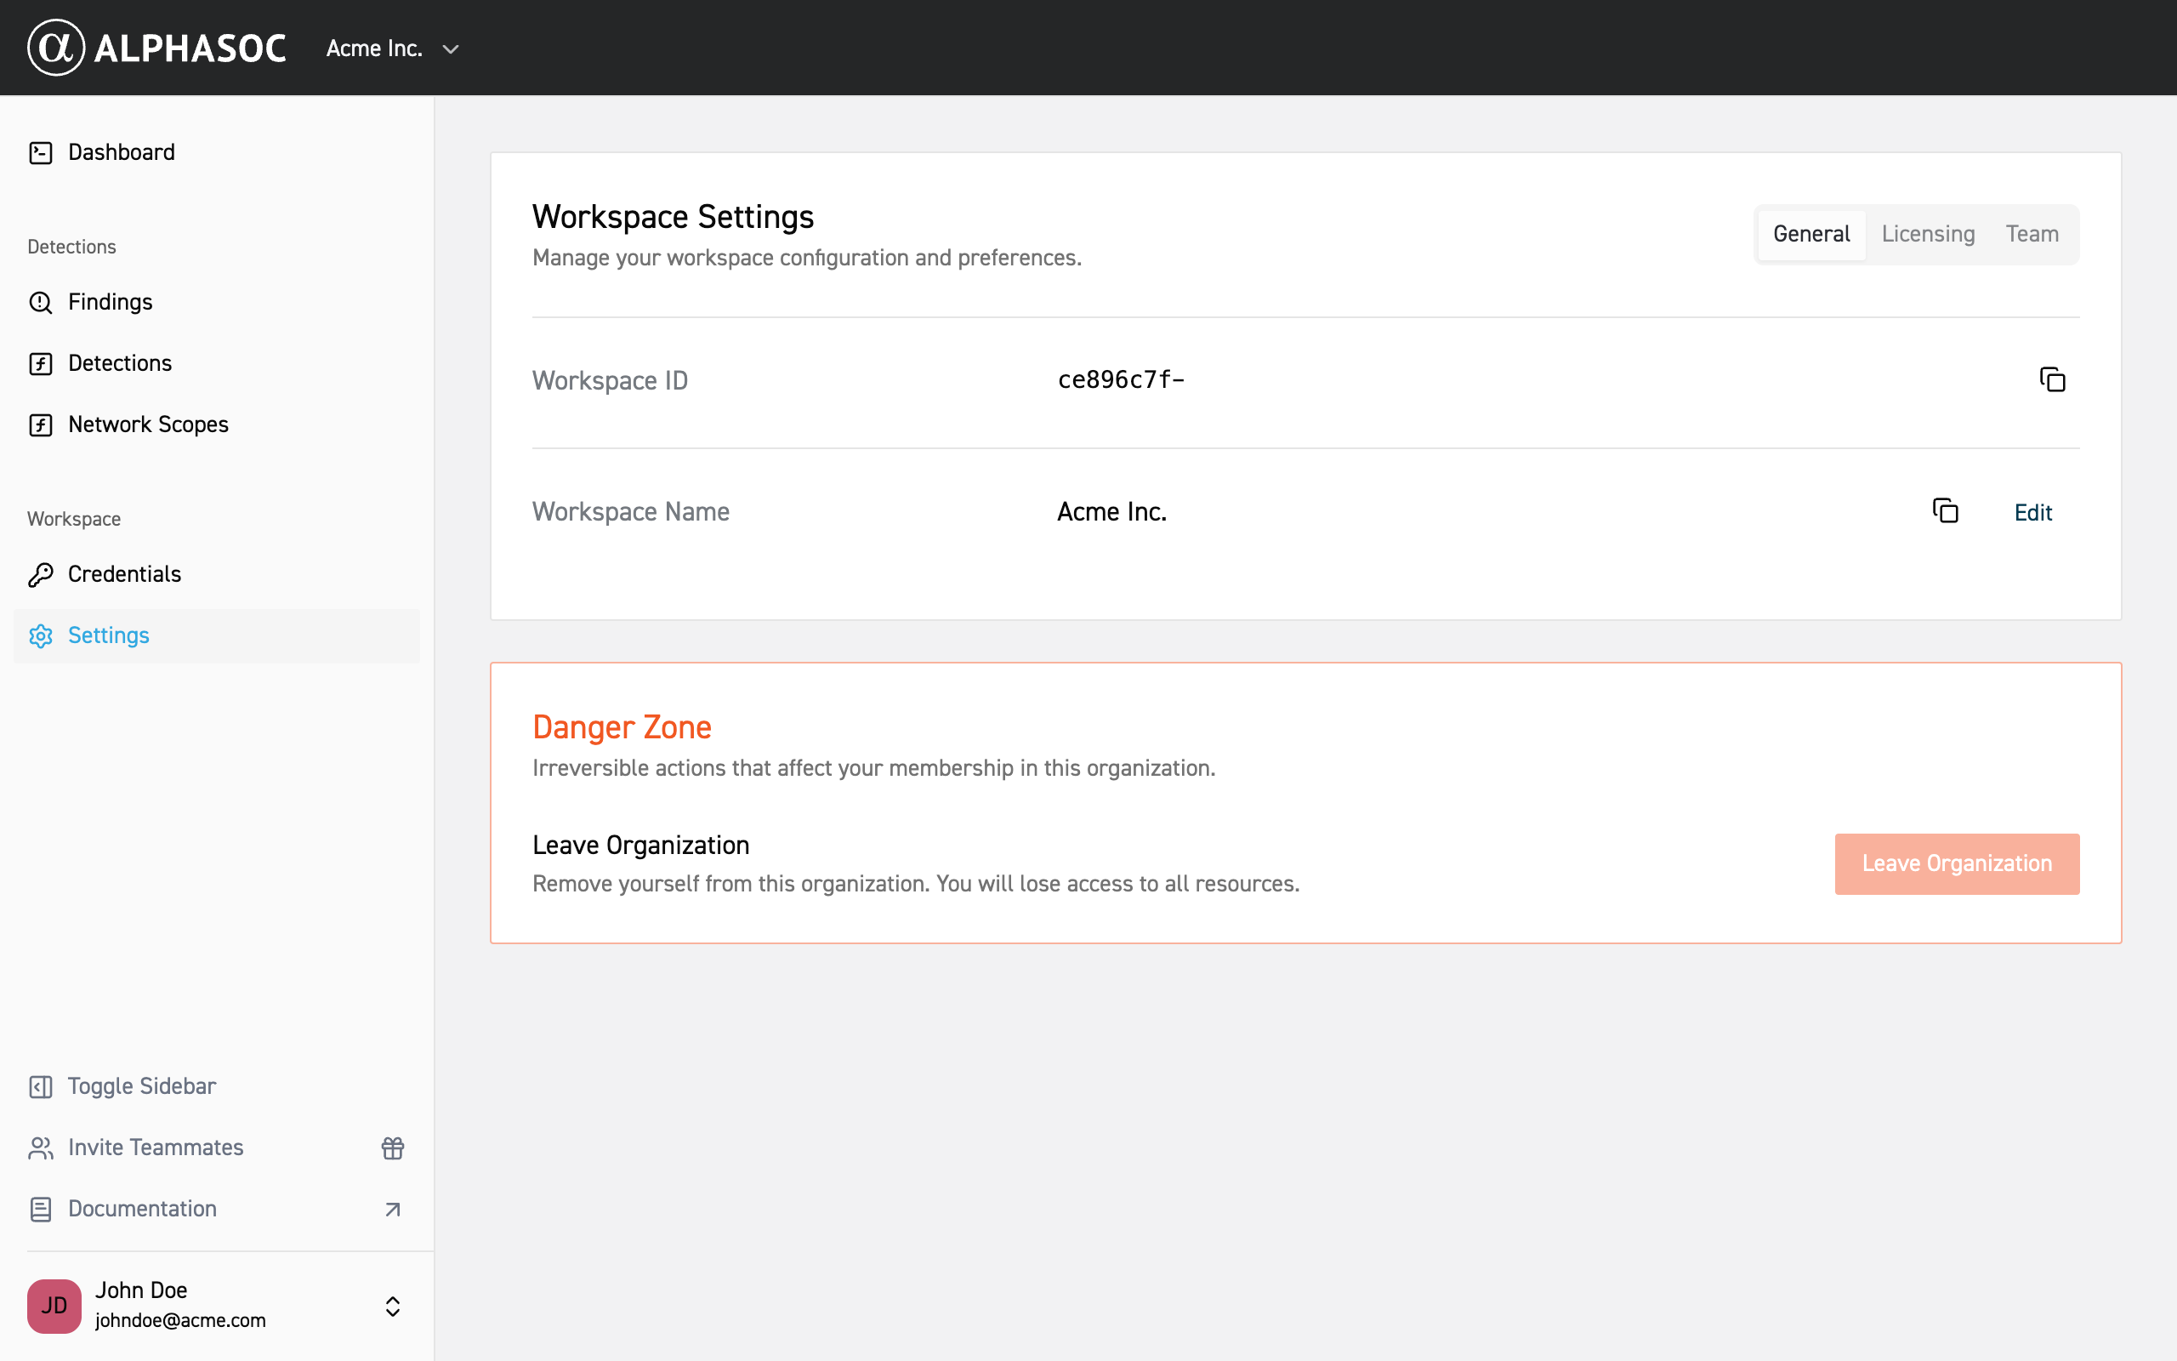Open Invite Teammates
This screenshot has width=2177, height=1361.
[x=155, y=1147]
